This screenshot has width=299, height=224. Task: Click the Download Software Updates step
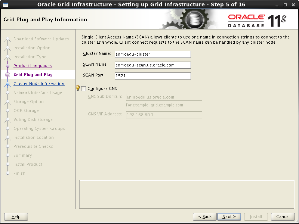41,39
